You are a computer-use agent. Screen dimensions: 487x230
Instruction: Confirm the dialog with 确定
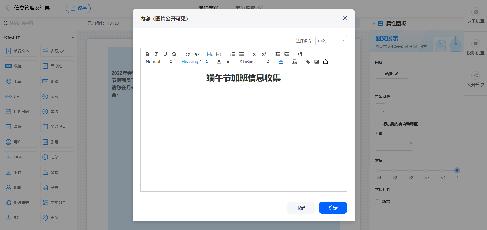(333, 208)
